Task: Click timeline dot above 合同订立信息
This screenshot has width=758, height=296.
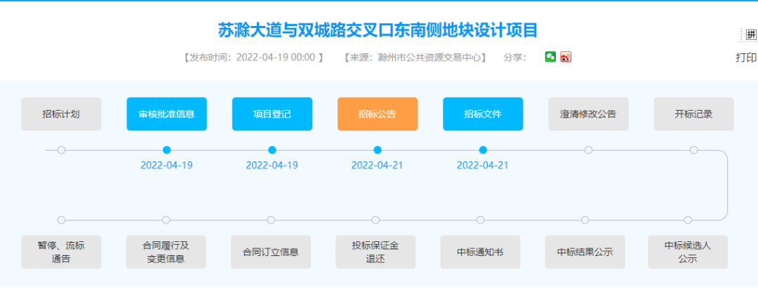Action: coord(271,220)
